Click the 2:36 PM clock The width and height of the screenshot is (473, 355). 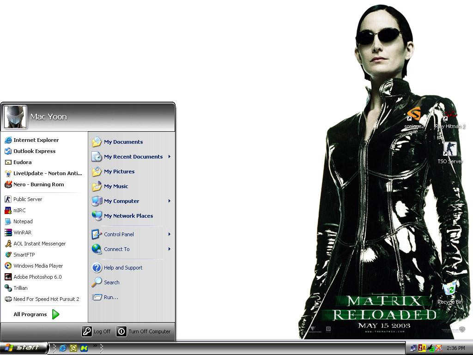point(456,348)
